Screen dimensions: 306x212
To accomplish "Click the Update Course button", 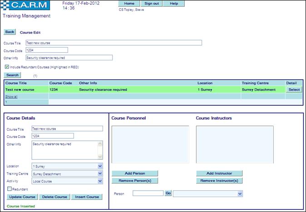I will tap(22, 197).
